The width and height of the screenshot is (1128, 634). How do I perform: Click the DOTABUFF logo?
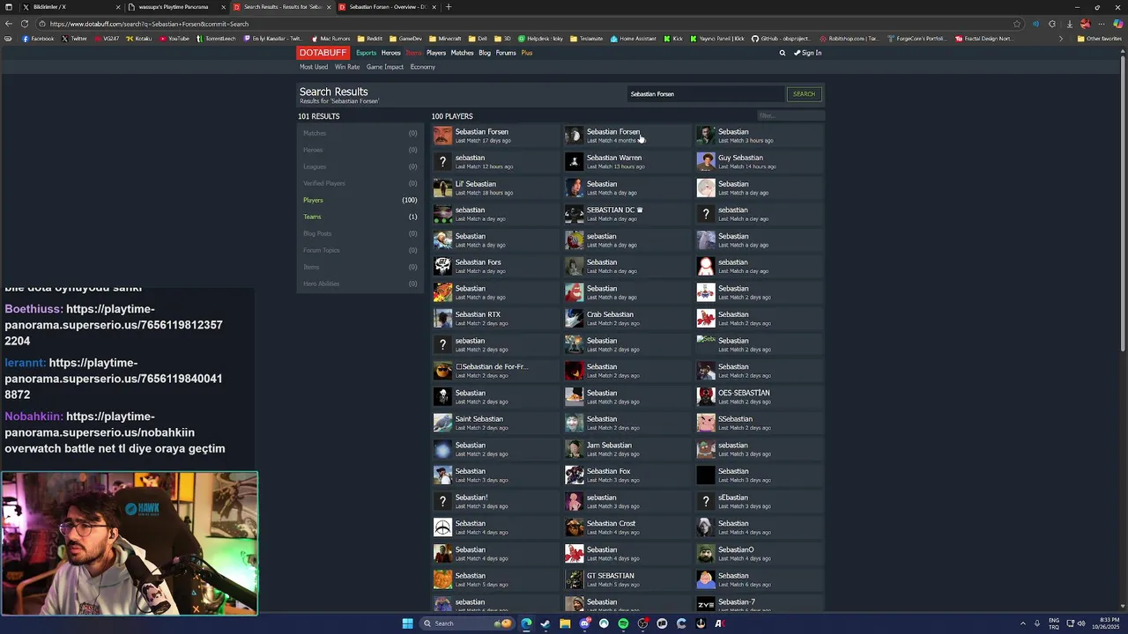pyautogui.click(x=323, y=53)
